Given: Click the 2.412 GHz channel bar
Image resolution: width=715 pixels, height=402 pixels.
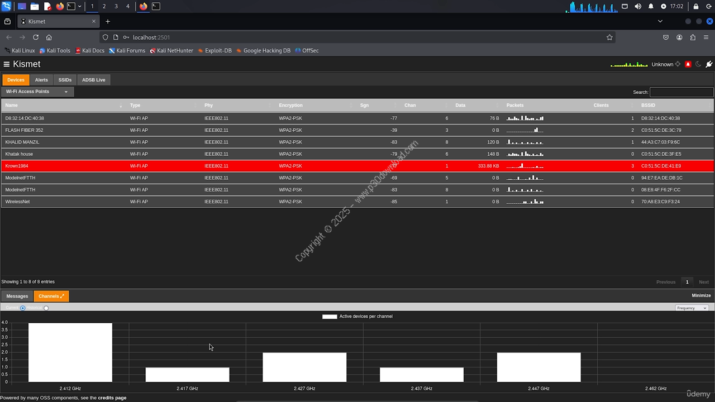Looking at the screenshot, I should (70, 352).
